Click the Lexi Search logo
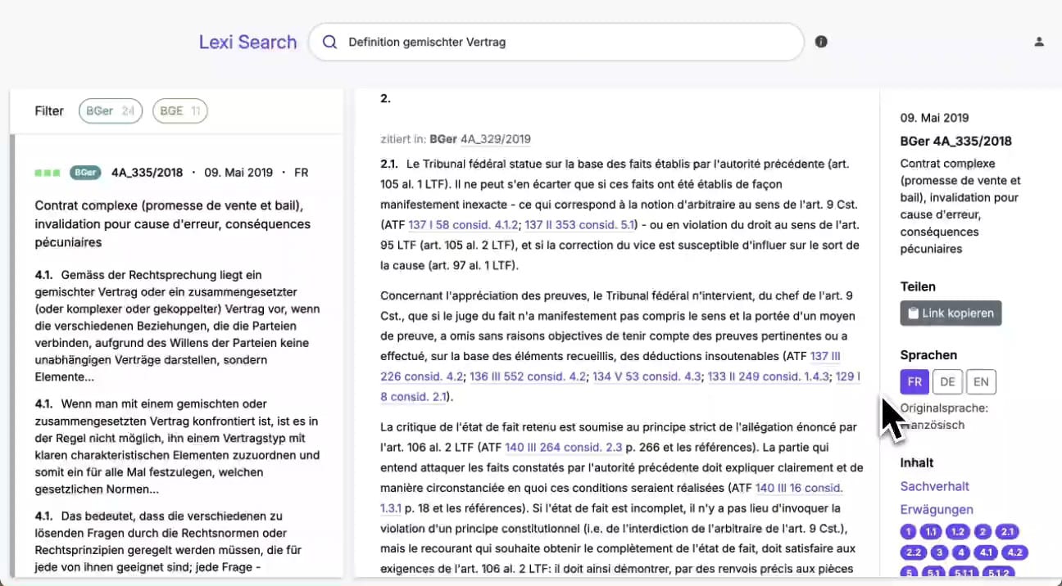The width and height of the screenshot is (1062, 586). [247, 42]
